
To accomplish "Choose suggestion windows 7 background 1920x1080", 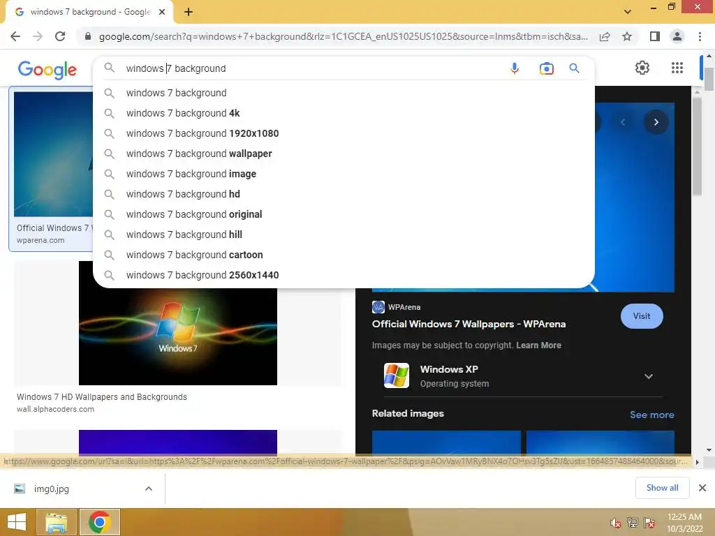I will [x=344, y=133].
